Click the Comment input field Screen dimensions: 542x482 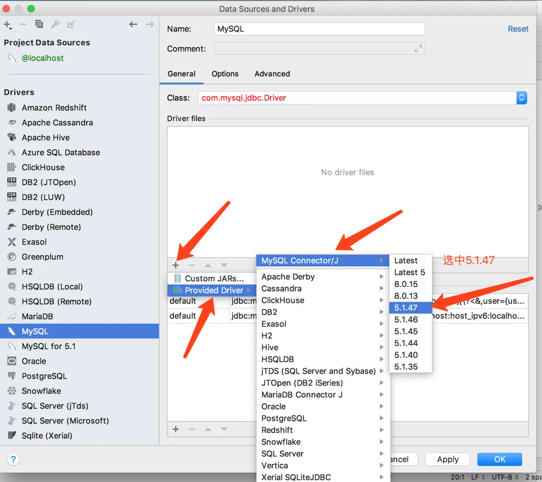(320, 49)
